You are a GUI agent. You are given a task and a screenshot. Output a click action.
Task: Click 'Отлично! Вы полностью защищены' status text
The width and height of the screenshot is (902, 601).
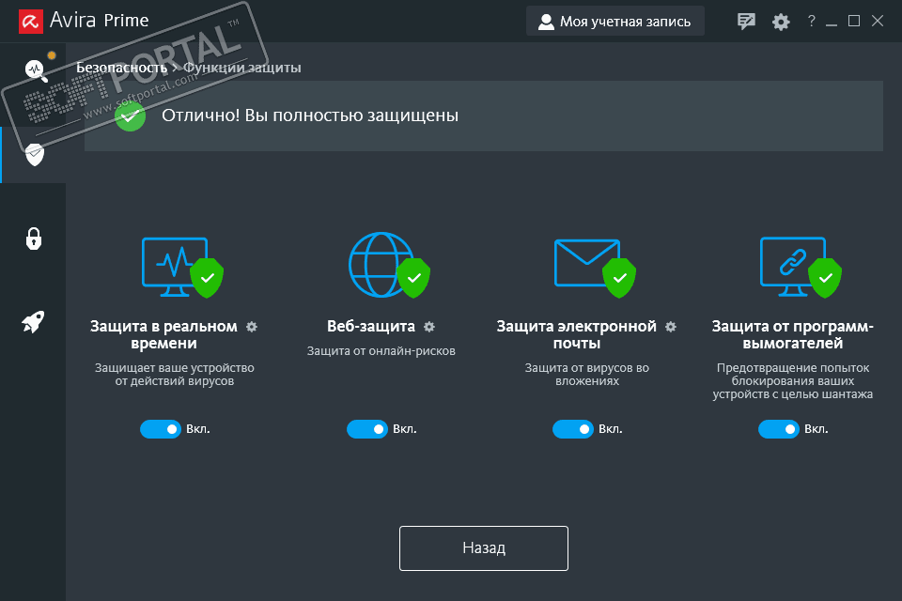pyautogui.click(x=310, y=116)
